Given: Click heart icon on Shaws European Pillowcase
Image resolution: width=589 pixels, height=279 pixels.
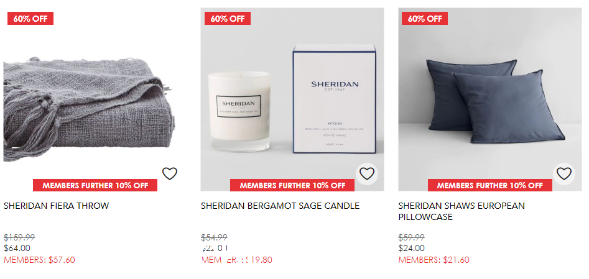Looking at the screenshot, I should [x=564, y=173].
